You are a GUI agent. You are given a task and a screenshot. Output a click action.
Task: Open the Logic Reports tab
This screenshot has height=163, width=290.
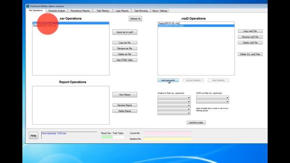[x=122, y=11]
